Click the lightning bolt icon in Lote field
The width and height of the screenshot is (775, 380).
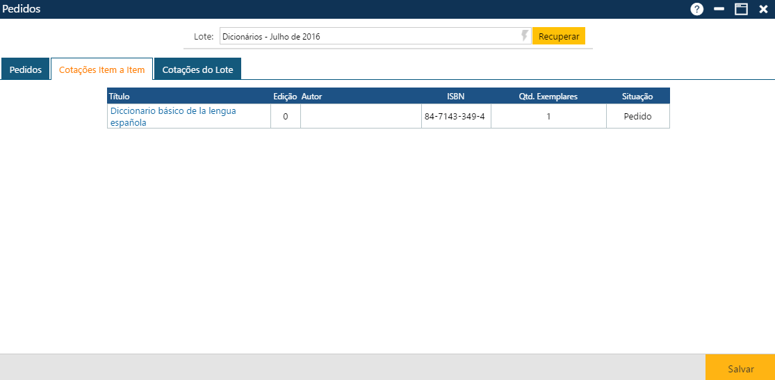pos(525,36)
